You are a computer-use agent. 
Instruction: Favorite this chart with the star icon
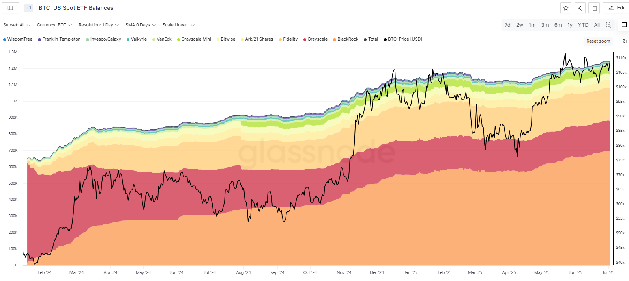coord(566,8)
